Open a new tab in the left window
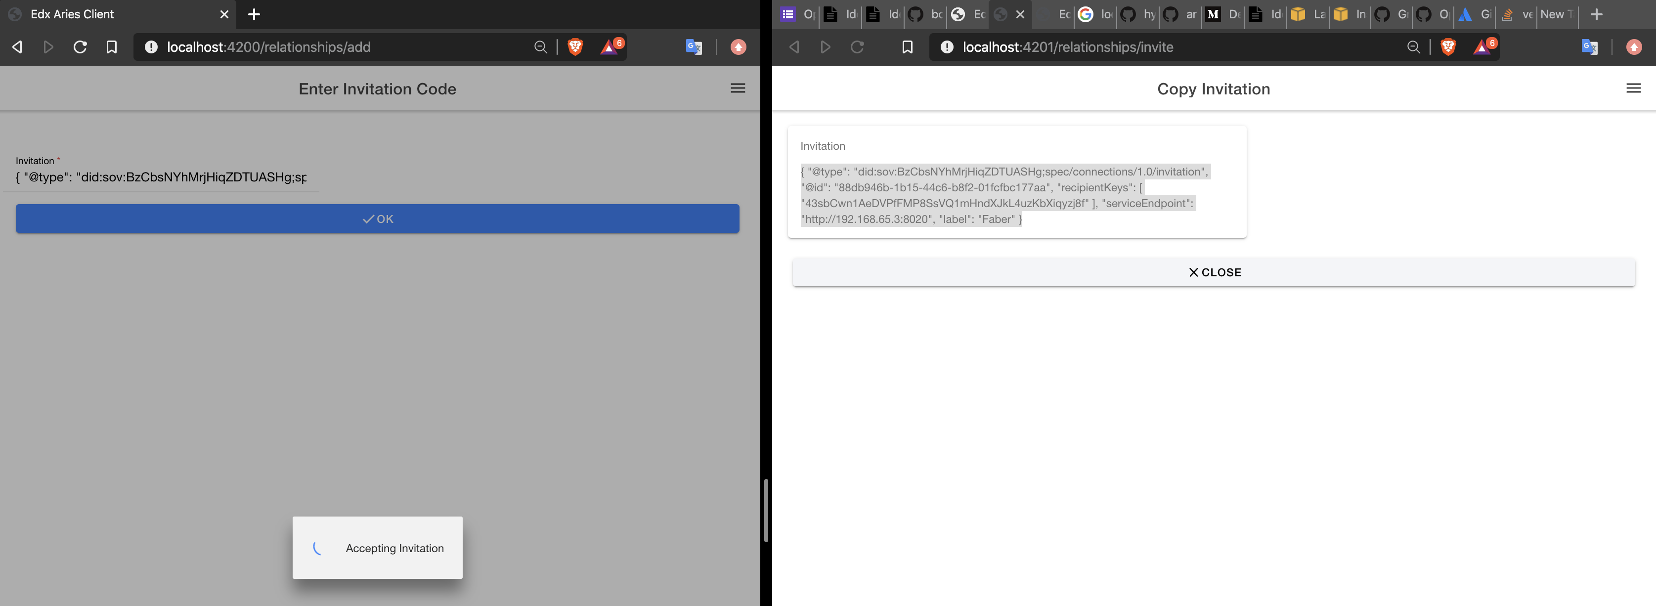Image resolution: width=1656 pixels, height=606 pixels. point(254,14)
